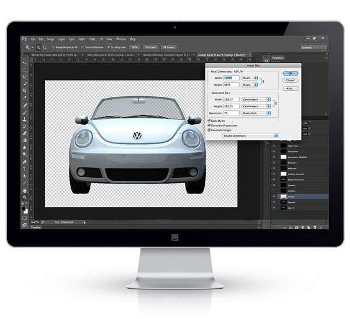The height and width of the screenshot is (319, 350).
Task: Uncheck Scrubby Zoom option
Action: pyautogui.click(x=108, y=47)
